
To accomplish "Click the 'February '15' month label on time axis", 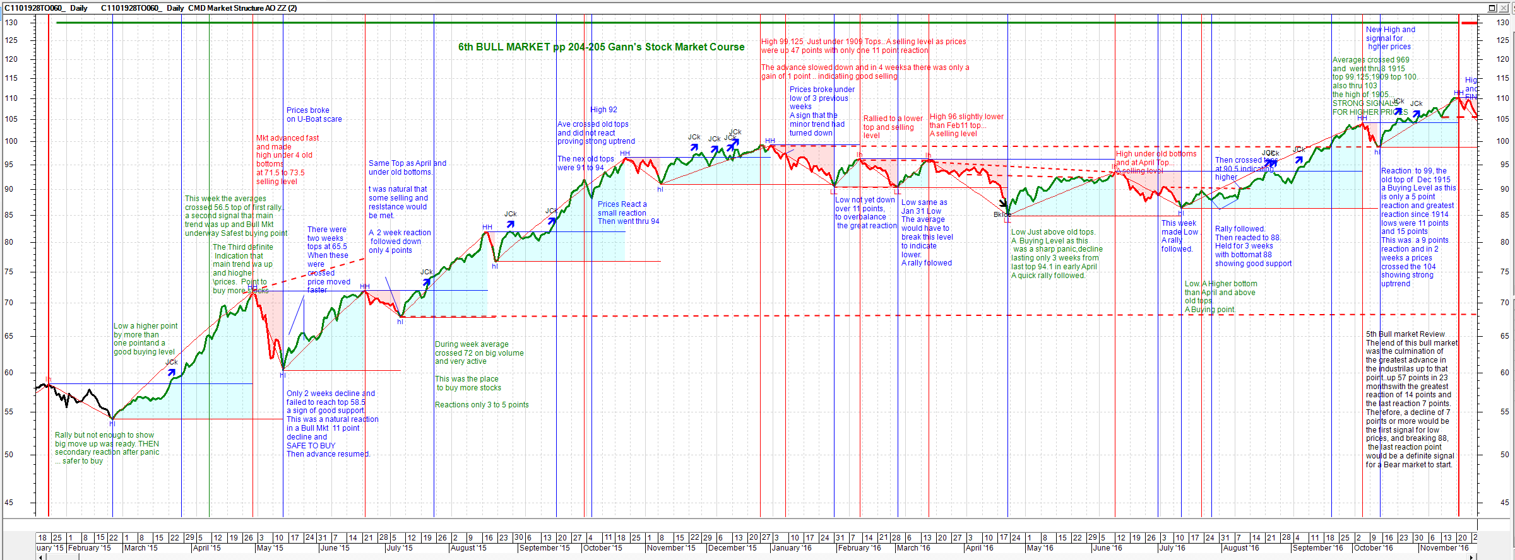I will tap(89, 548).
